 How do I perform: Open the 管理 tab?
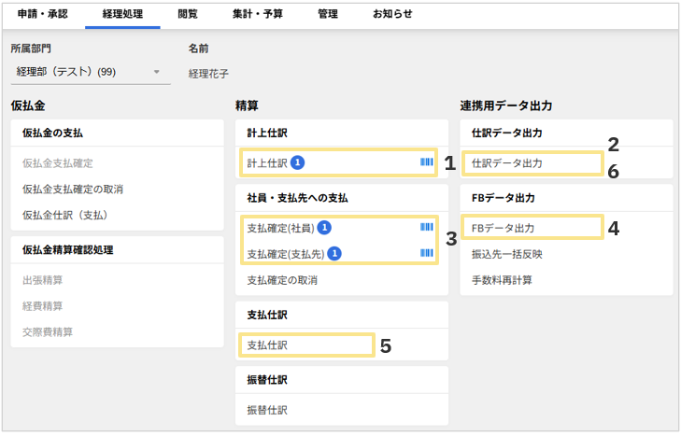tap(327, 15)
